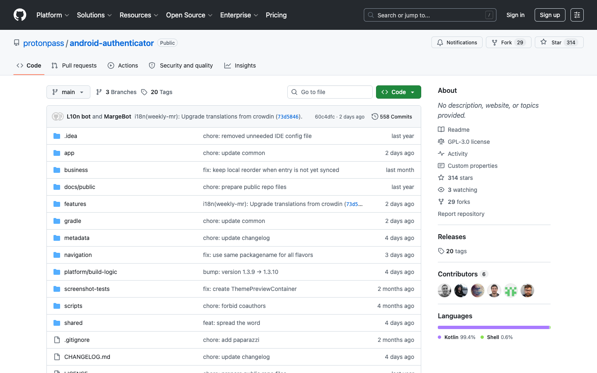
Task: Click the Notifications button
Action: tap(457, 42)
